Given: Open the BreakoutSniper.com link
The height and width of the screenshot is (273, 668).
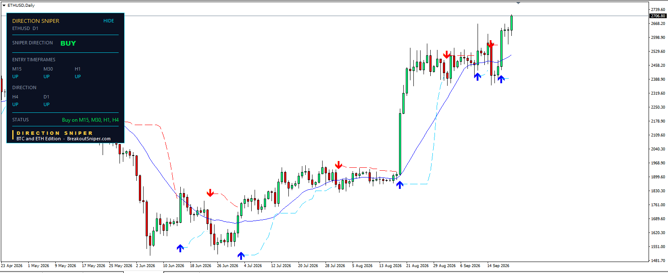Looking at the screenshot, I should click(x=89, y=139).
